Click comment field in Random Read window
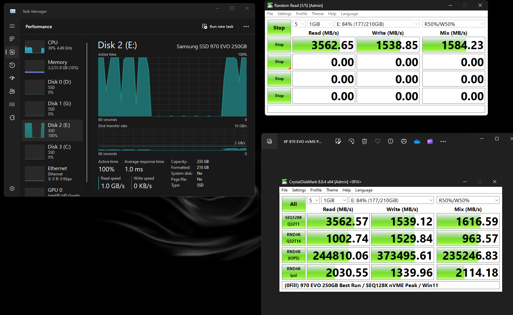Screen dimensions: 513x315 pos(376,109)
